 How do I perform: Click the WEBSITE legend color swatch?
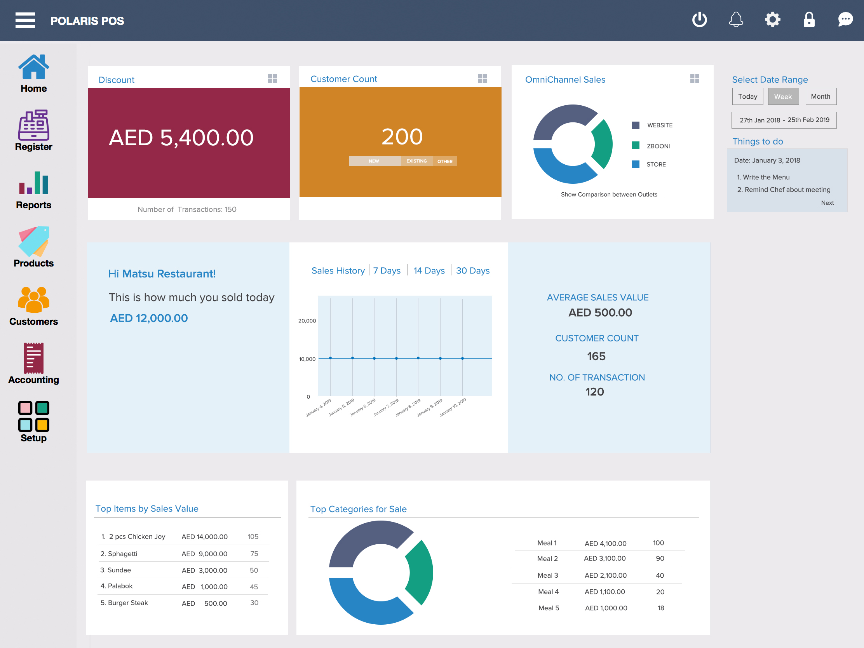pos(636,125)
